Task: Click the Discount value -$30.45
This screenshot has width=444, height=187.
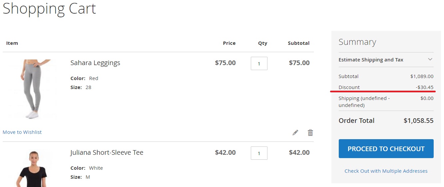Action: click(424, 87)
